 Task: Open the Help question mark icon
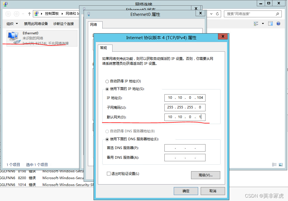[278, 24]
